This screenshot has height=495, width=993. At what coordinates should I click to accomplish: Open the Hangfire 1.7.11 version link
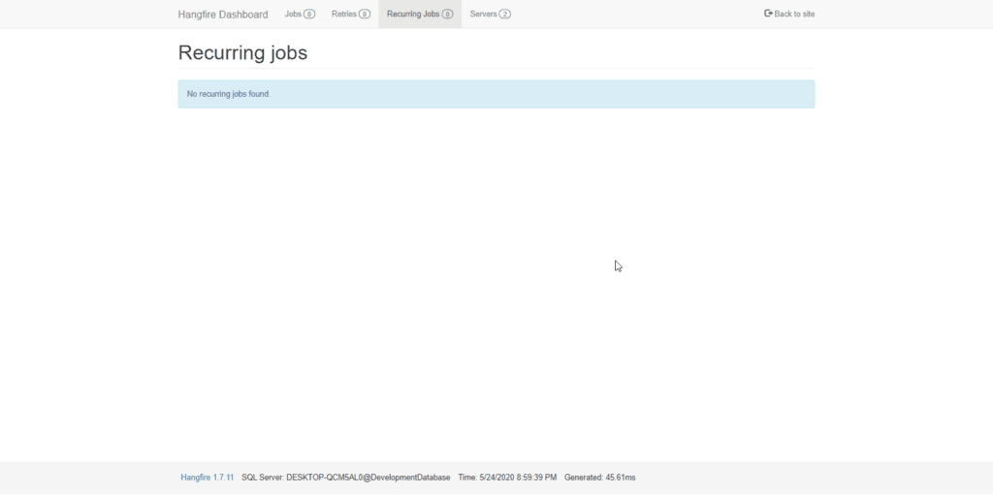tap(208, 478)
